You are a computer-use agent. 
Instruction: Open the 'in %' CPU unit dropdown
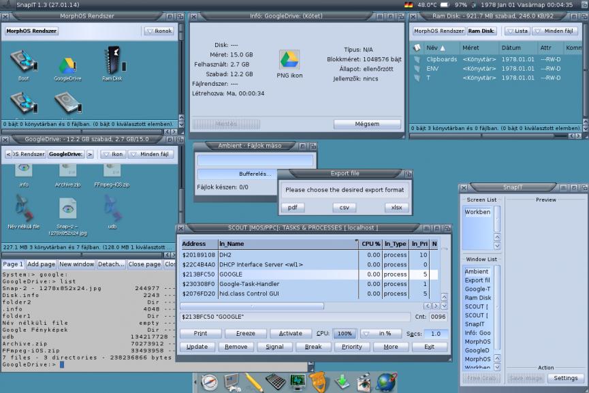click(x=381, y=333)
